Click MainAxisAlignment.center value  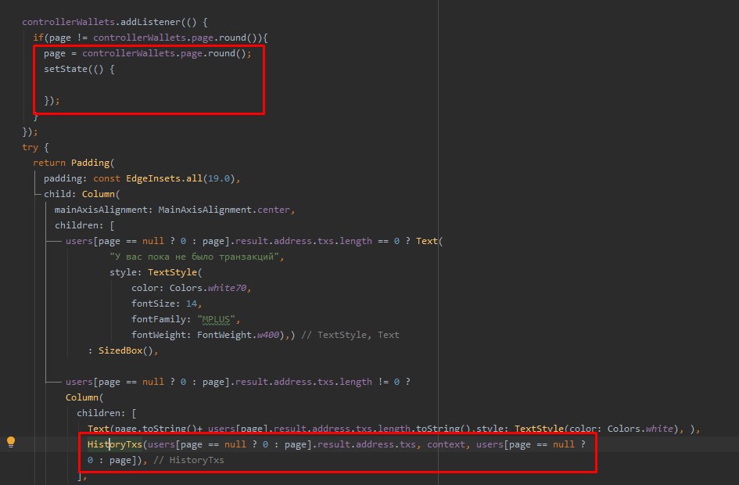pos(224,210)
